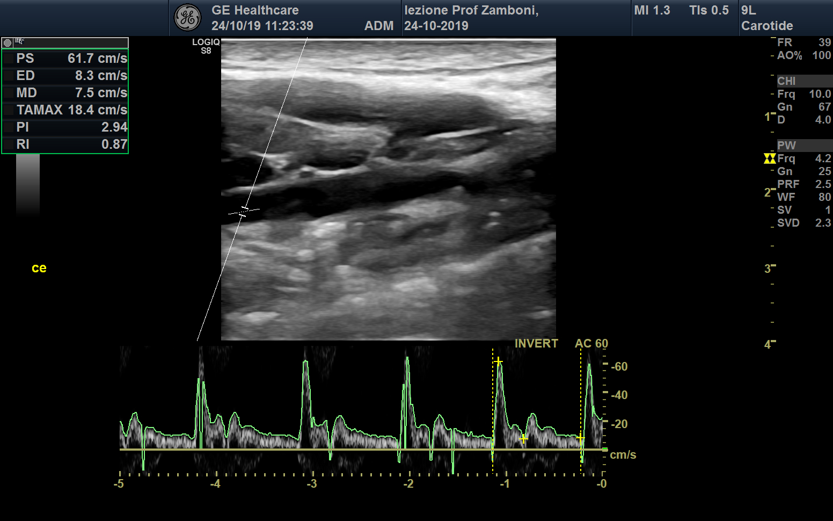This screenshot has width=833, height=521.
Task: Click the AC 60 angle correction label
Action: (x=591, y=344)
